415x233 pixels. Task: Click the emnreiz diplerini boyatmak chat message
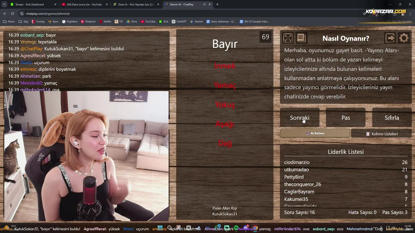coord(42,69)
